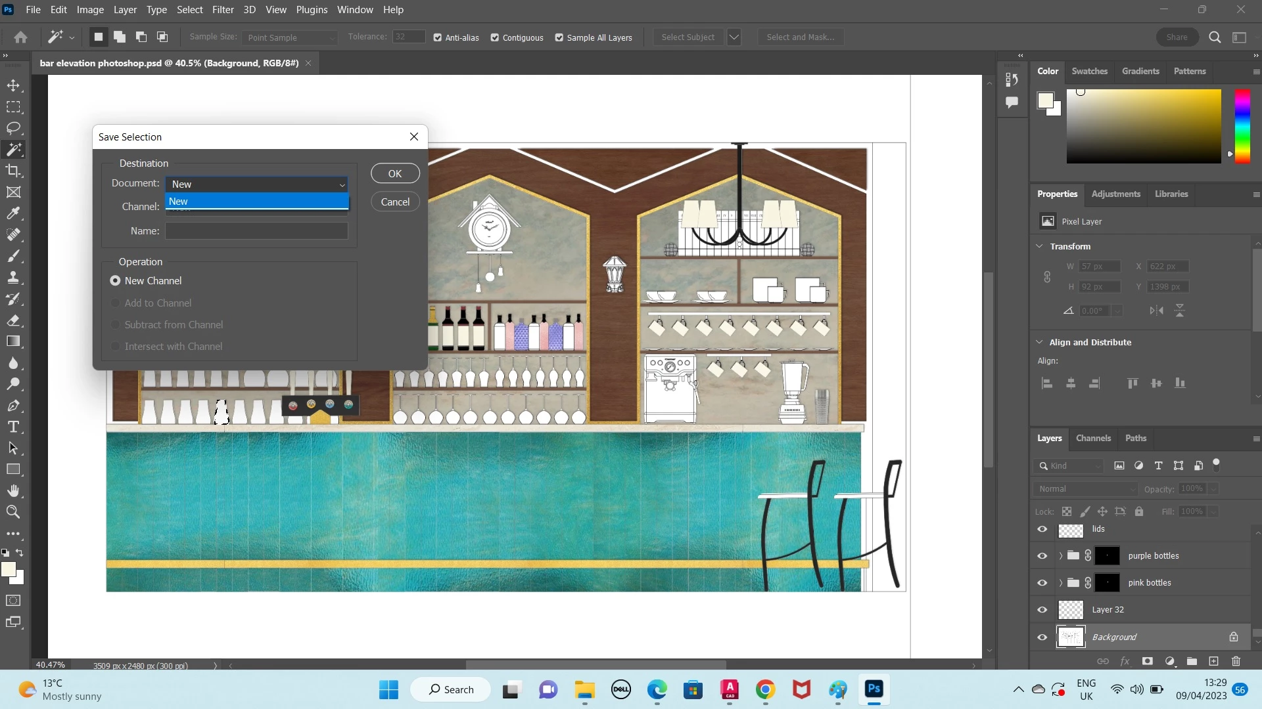Hide the purple bottles layer group
The height and width of the screenshot is (709, 1262).
[1042, 556]
